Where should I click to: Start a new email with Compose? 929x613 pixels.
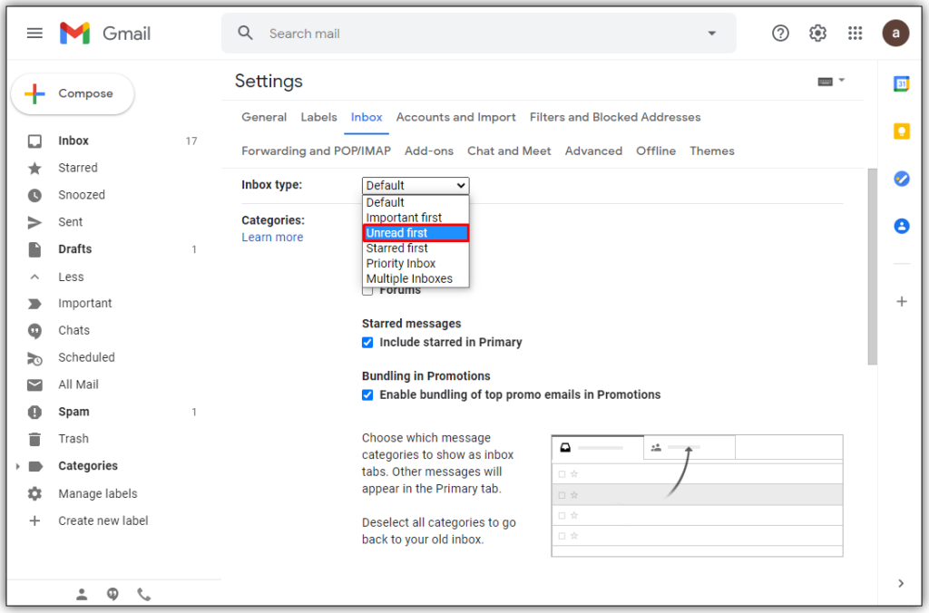point(72,93)
